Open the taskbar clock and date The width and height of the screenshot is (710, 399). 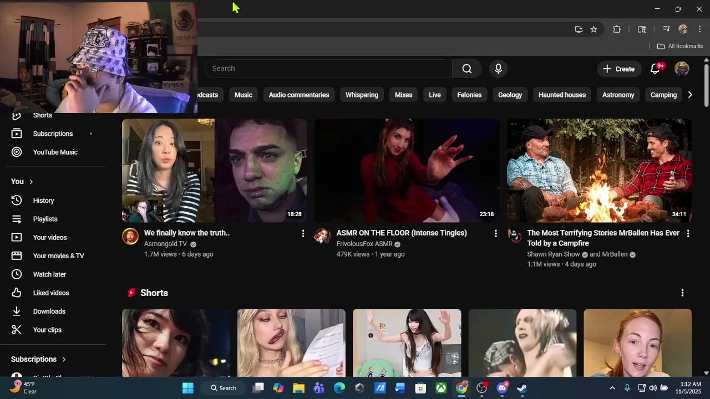[688, 388]
